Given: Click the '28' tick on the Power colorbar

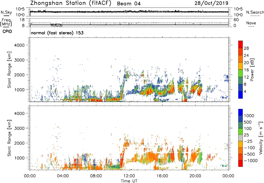Looking at the screenshot, I should [x=246, y=48].
